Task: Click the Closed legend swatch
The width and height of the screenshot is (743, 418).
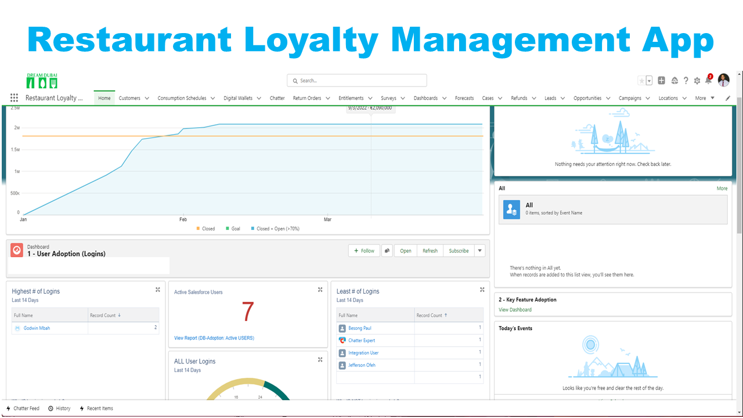Action: tap(199, 229)
